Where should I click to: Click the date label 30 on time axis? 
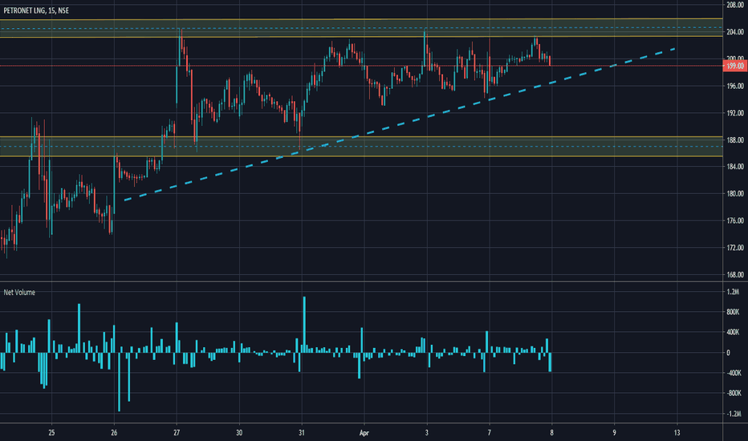click(x=239, y=433)
